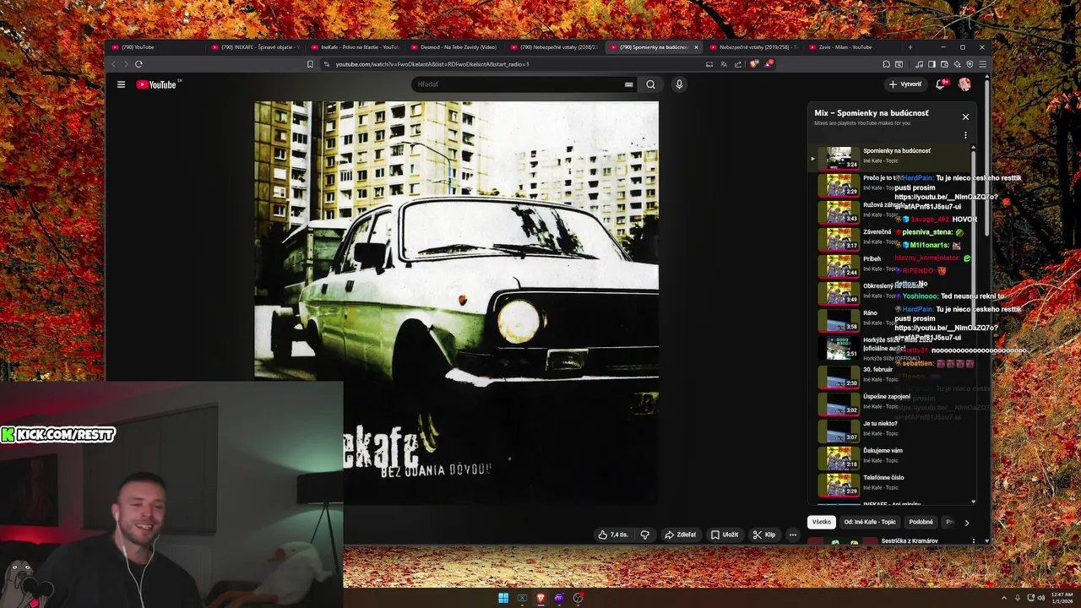This screenshot has width=1081, height=608.
Task: Switch to the IneKafe - Právo na šťastie tab
Action: [355, 47]
